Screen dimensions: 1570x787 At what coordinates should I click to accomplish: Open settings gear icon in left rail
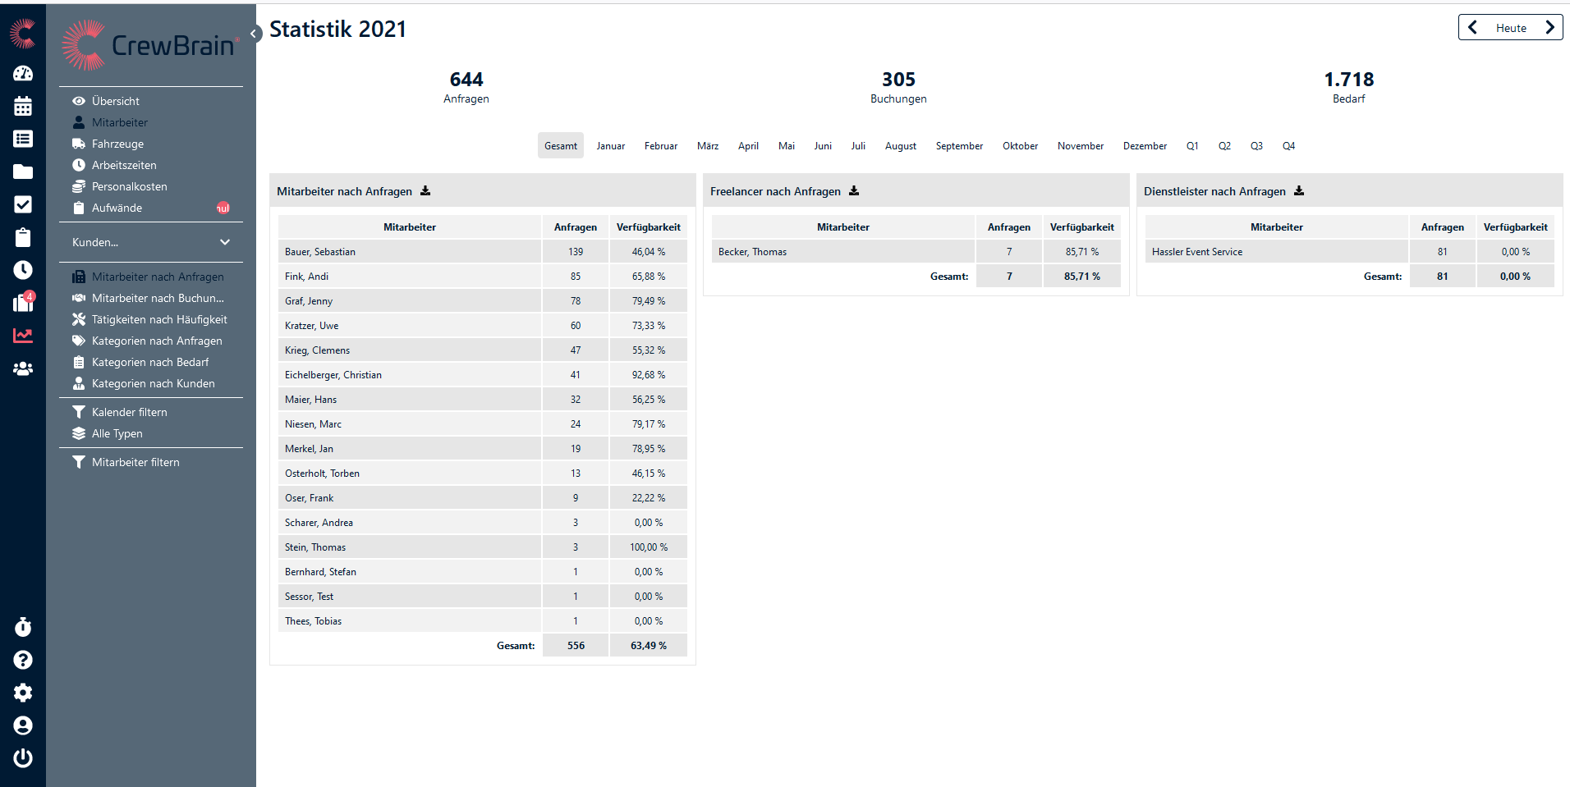tap(23, 693)
